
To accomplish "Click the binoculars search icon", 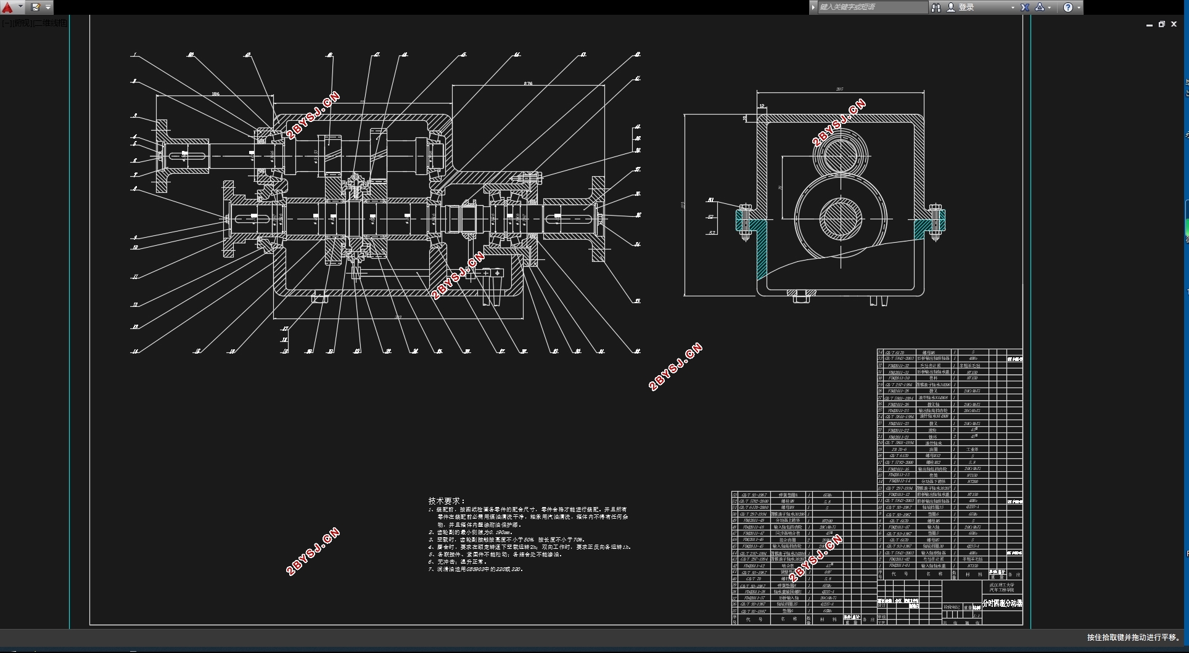I will (x=936, y=7).
